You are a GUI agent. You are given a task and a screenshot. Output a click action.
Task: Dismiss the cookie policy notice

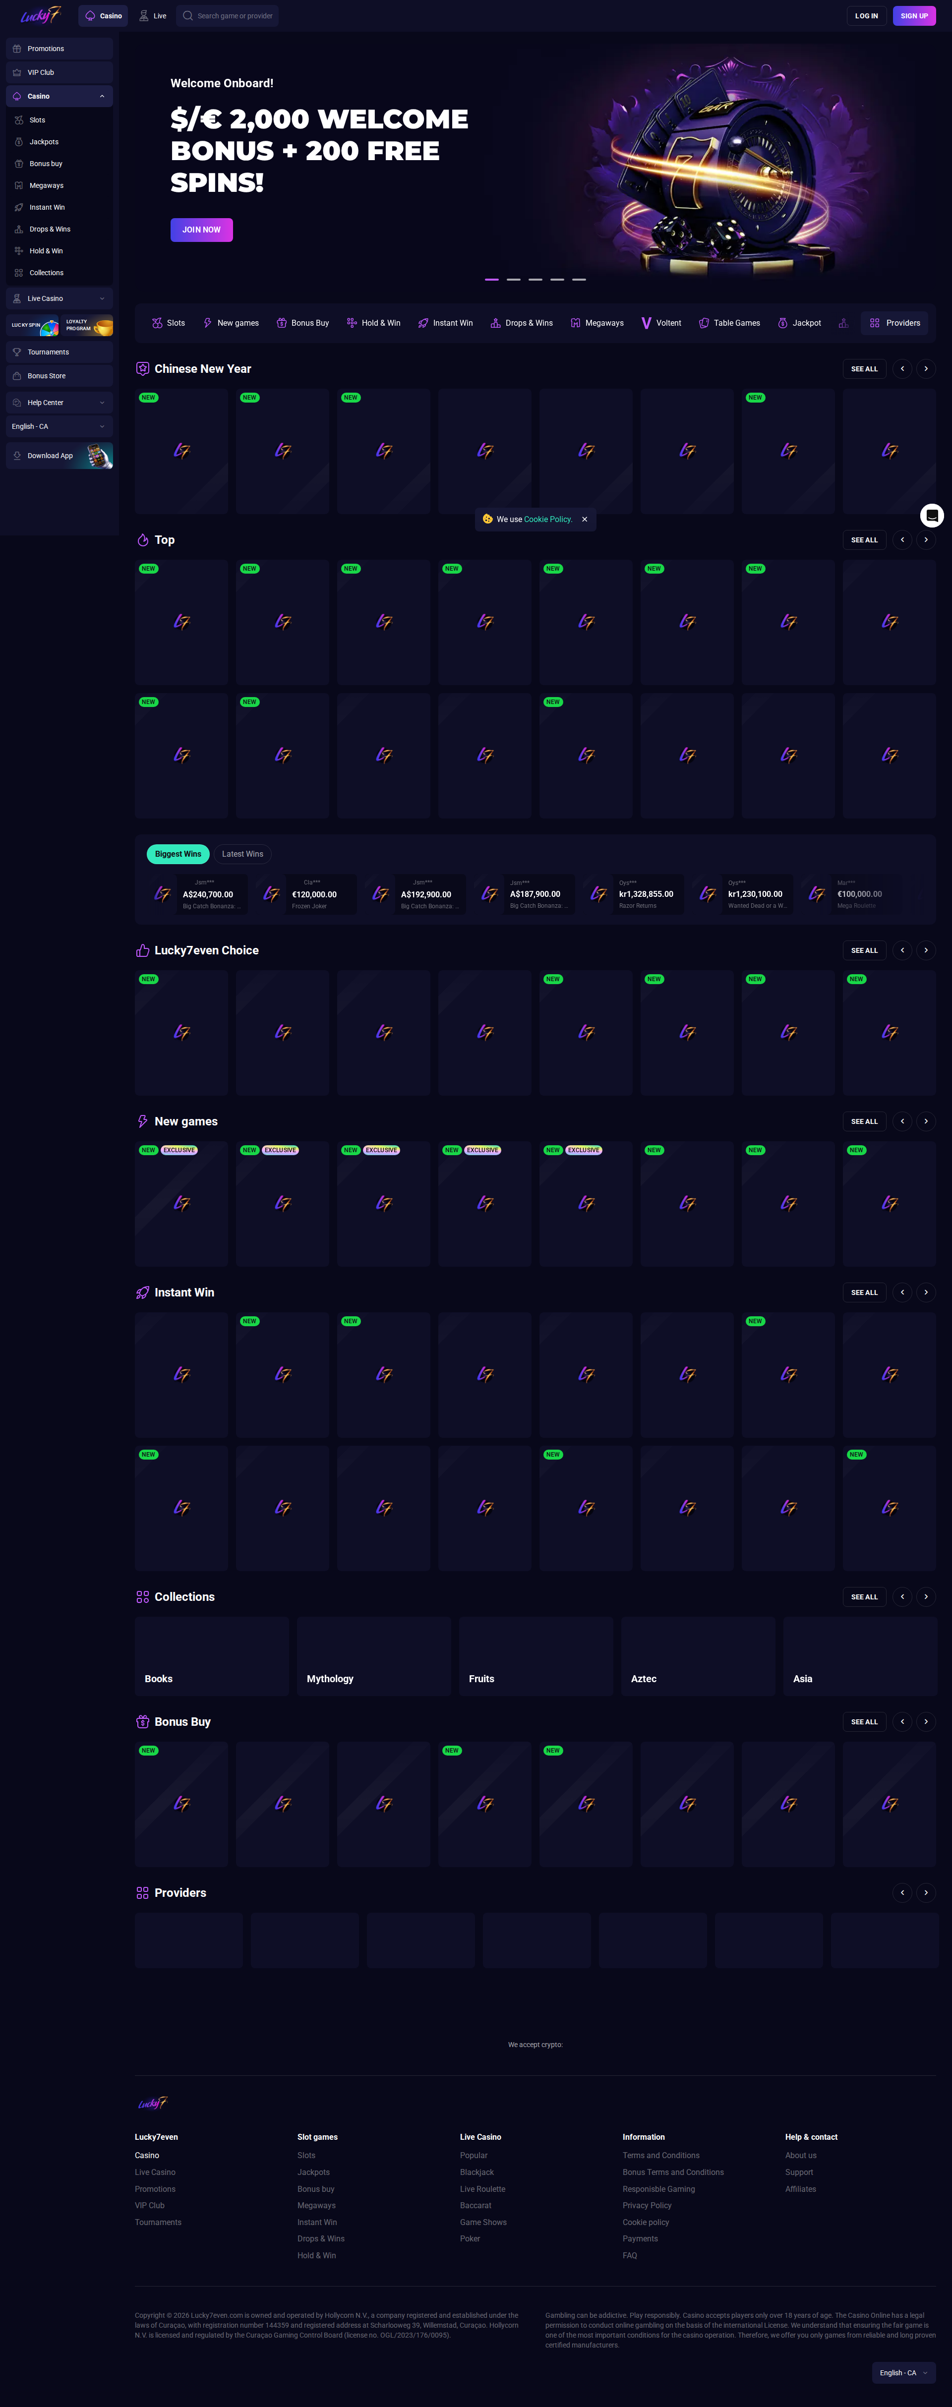pyautogui.click(x=585, y=520)
